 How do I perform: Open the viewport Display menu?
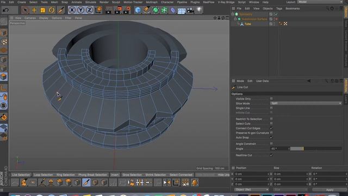click(43, 18)
